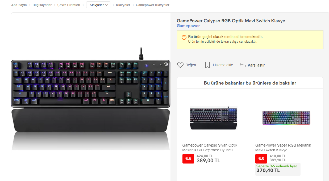Viewport: 329px width, 181px height.
Task: Click the bookmark Listeme ekle icon
Action: 207,65
